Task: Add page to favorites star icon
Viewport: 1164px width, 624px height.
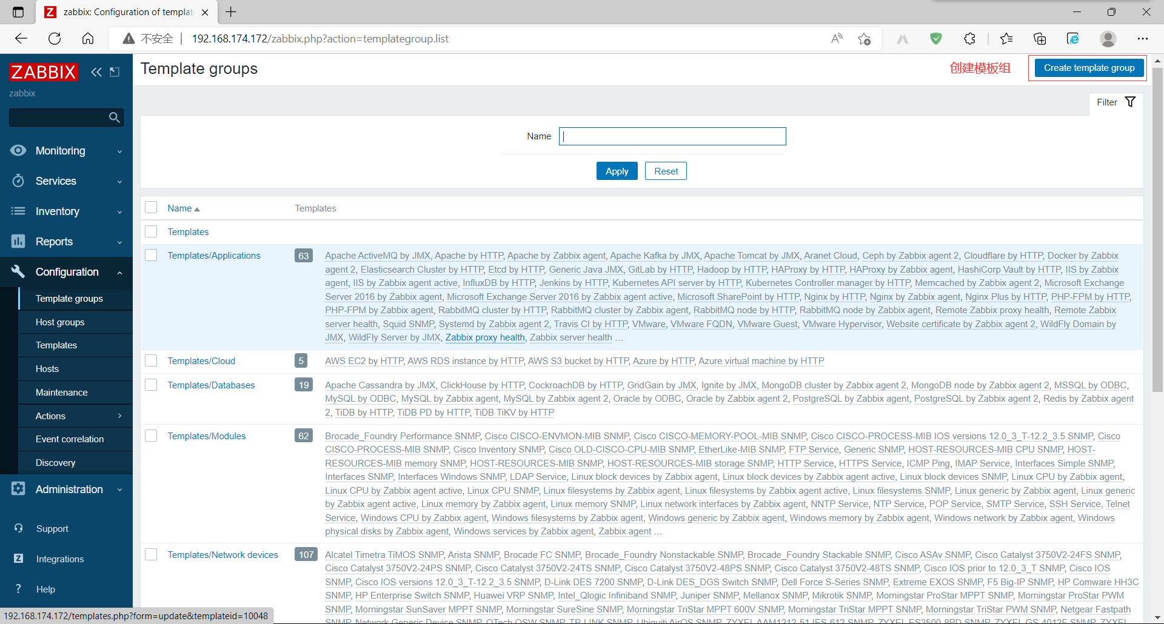Action: (865, 39)
